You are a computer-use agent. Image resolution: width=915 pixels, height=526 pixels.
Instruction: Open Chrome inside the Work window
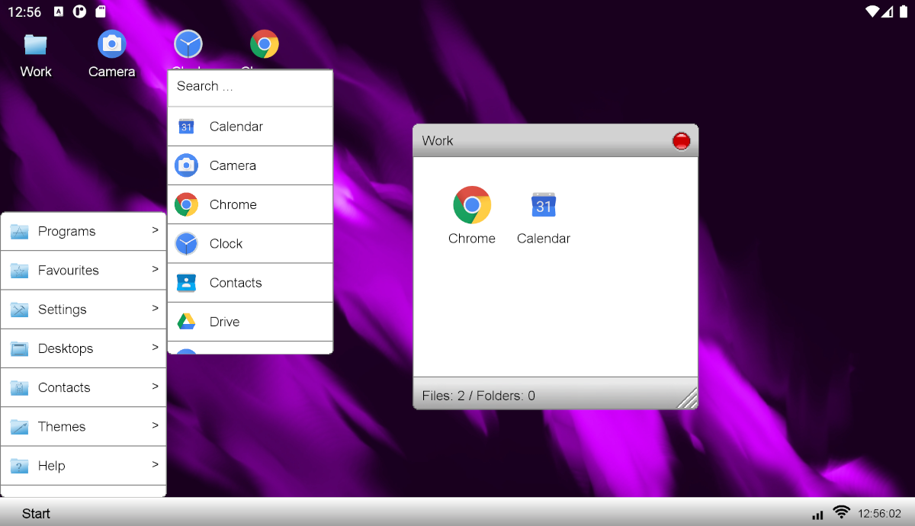[472, 215]
